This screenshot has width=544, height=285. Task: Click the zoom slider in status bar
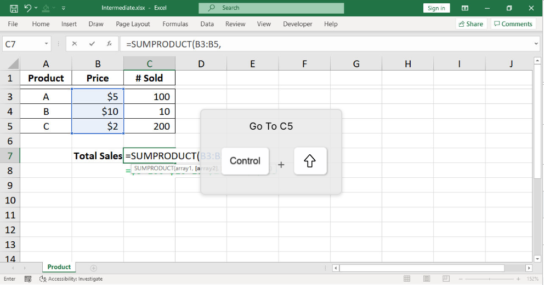click(489, 279)
